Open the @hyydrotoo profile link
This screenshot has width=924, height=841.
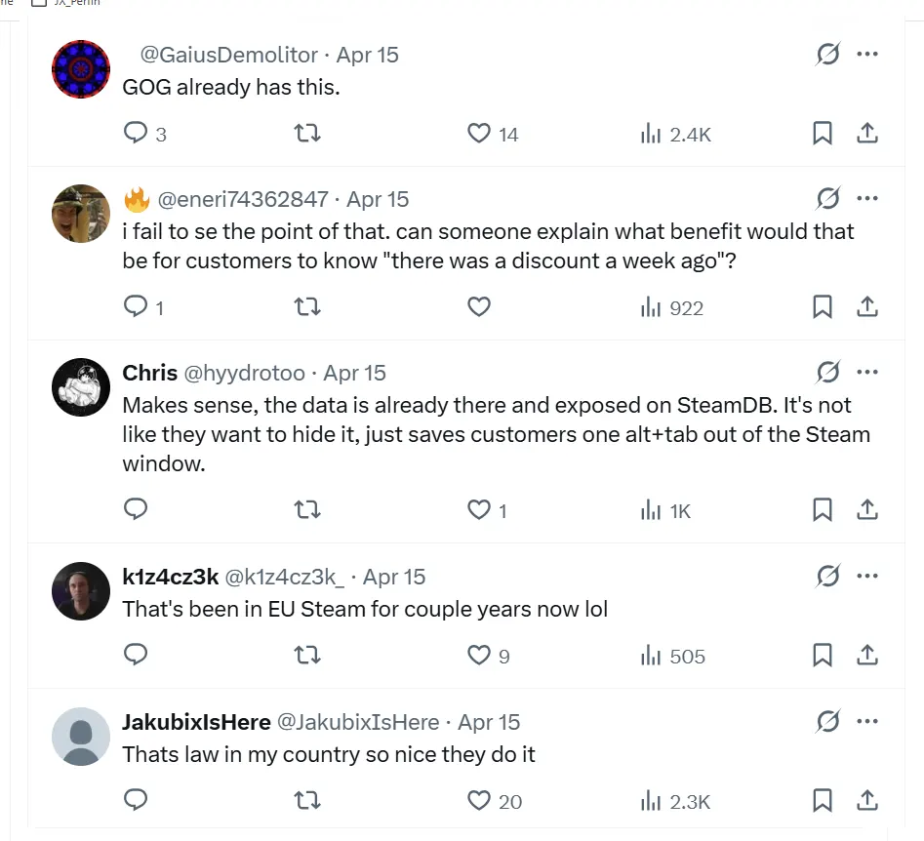244,373
